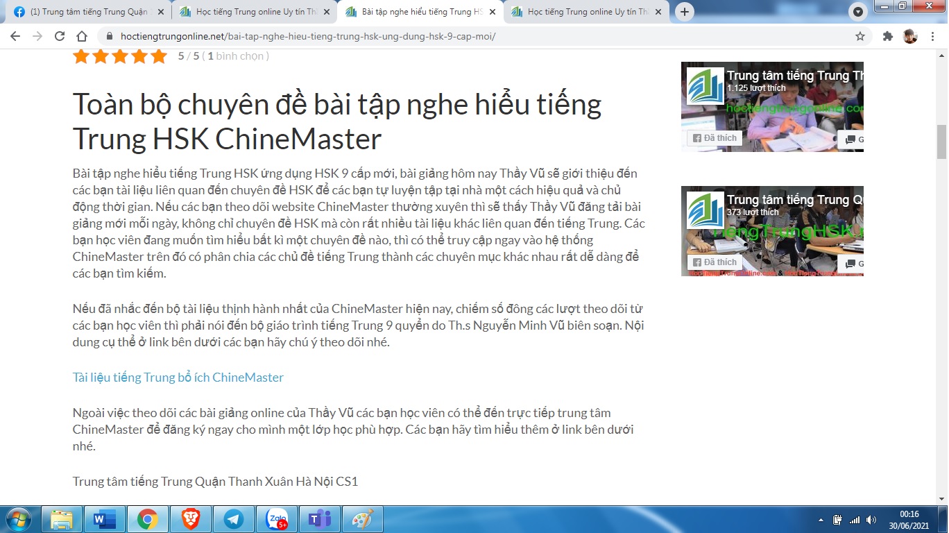Go back to the previous page
Image resolution: width=949 pixels, height=533 pixels.
pyautogui.click(x=15, y=36)
